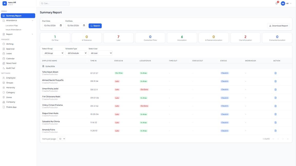Click the Cari search field
The width and height of the screenshot is (296, 166).
55,3
